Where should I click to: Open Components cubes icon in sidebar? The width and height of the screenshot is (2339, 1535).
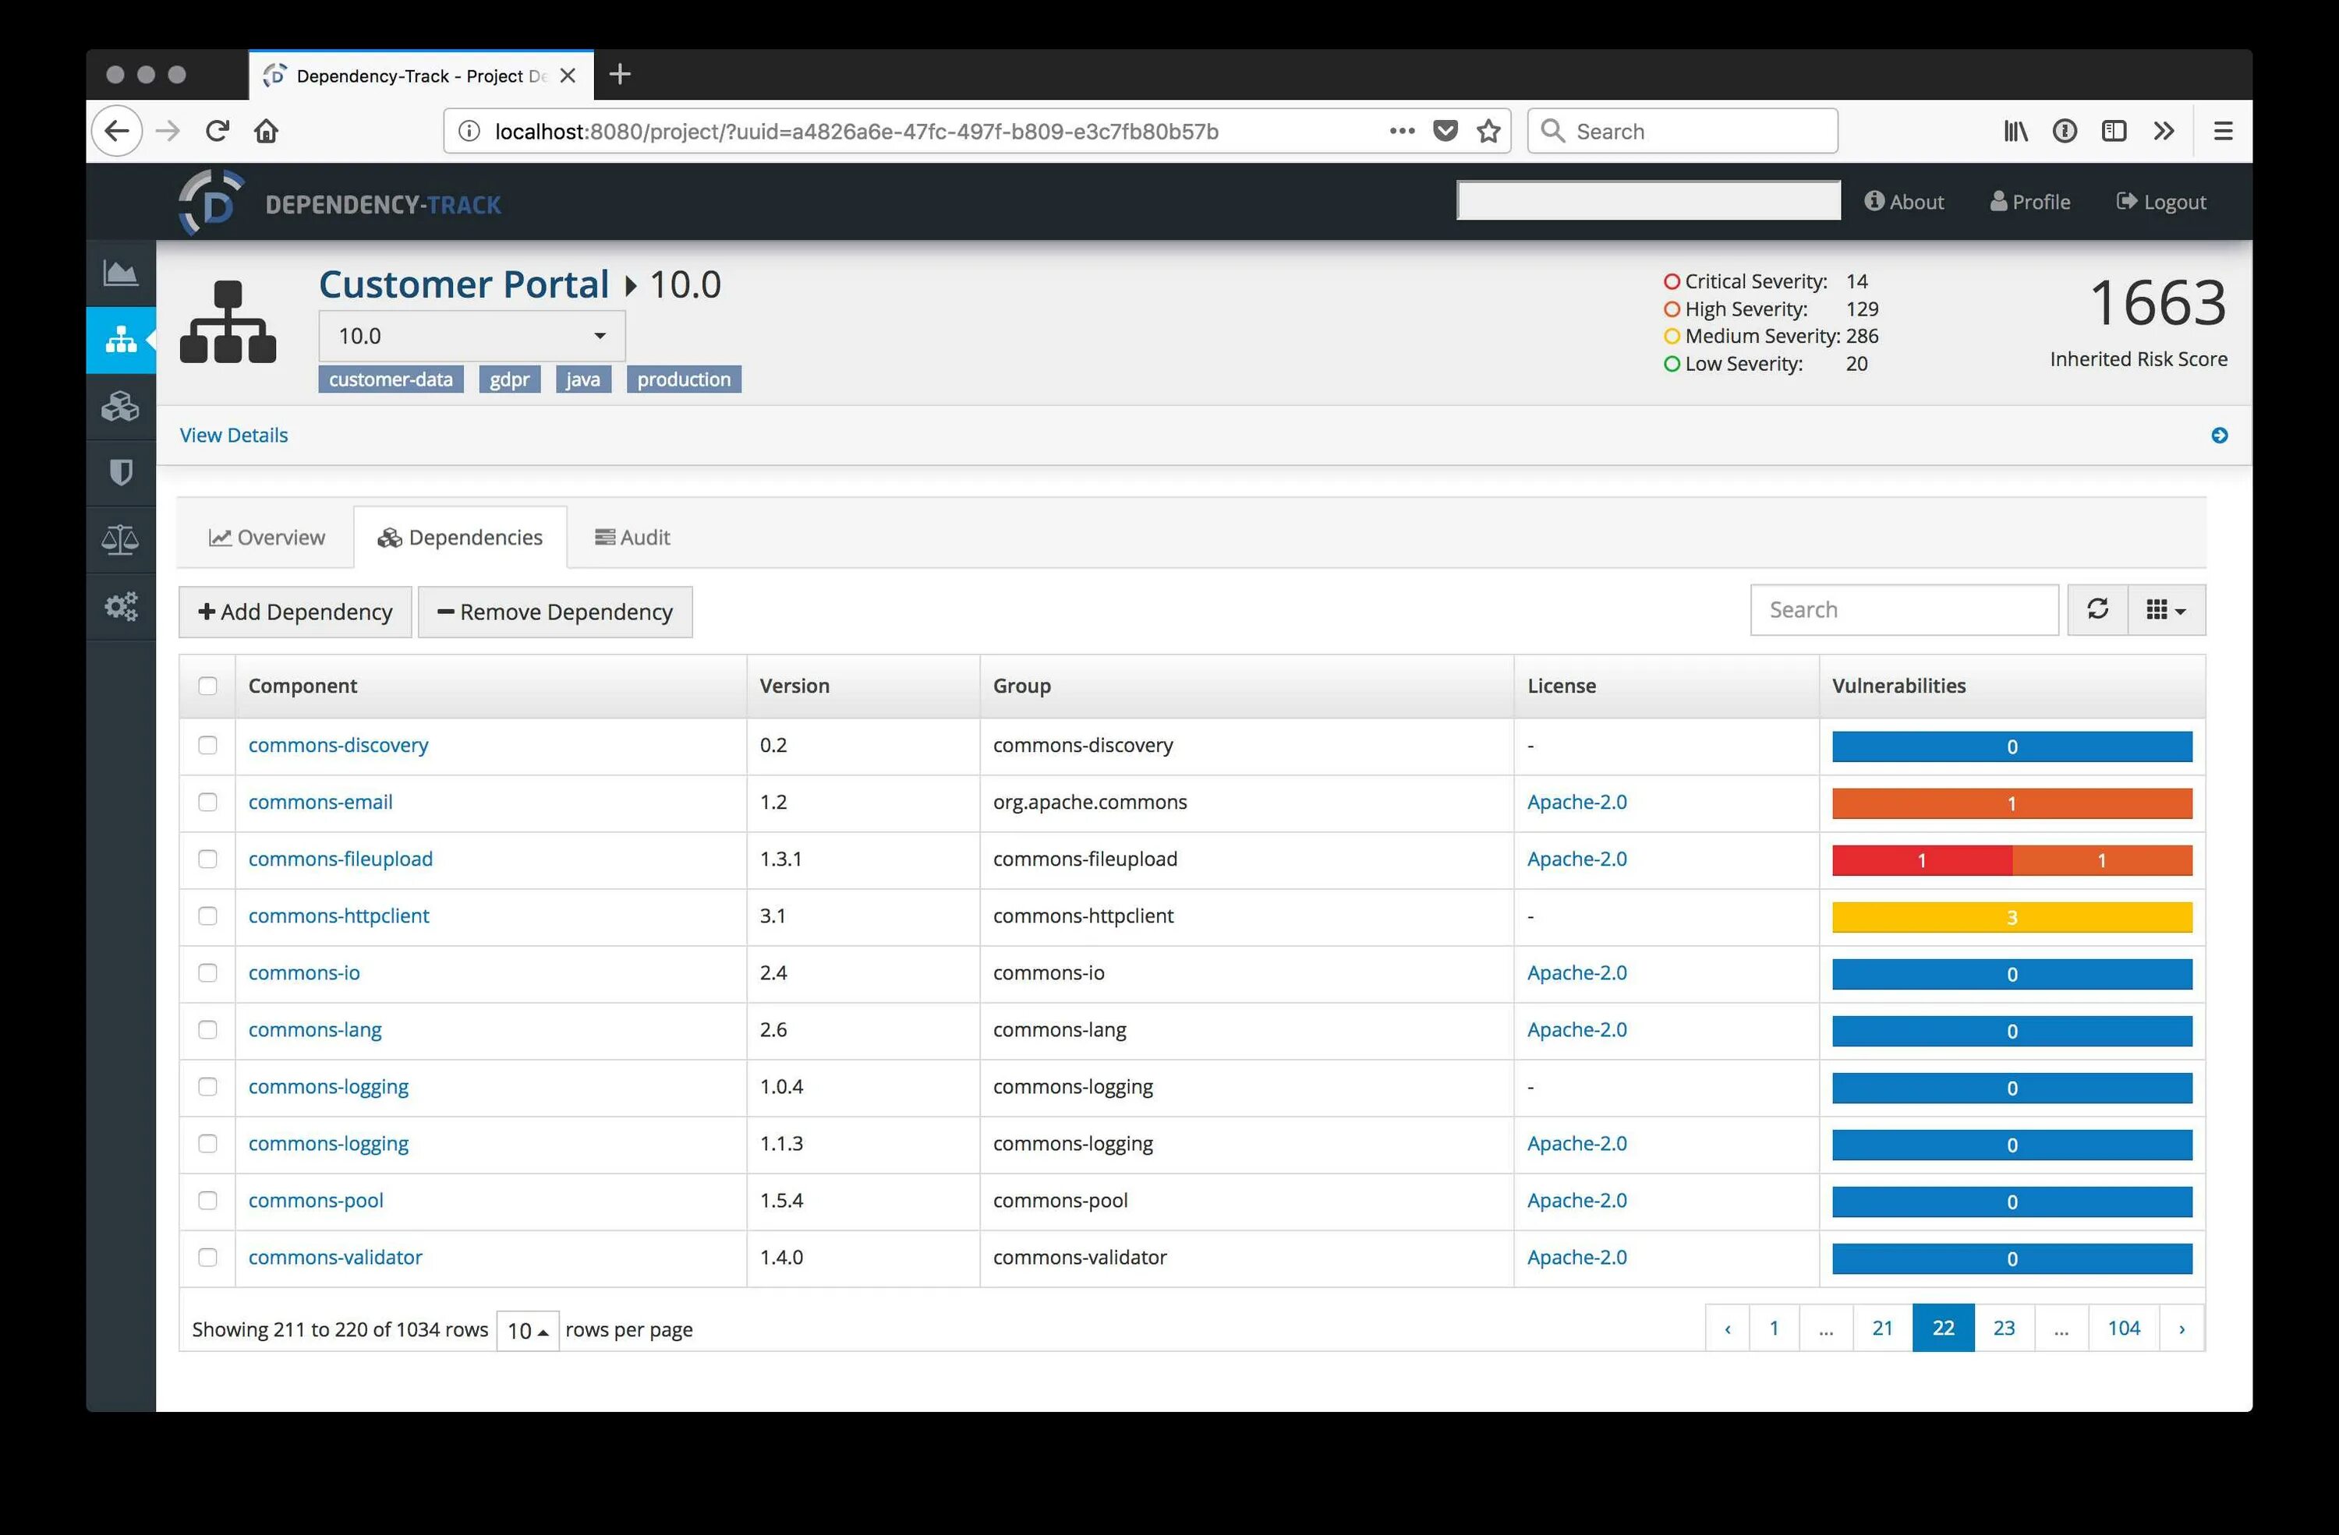tap(120, 407)
